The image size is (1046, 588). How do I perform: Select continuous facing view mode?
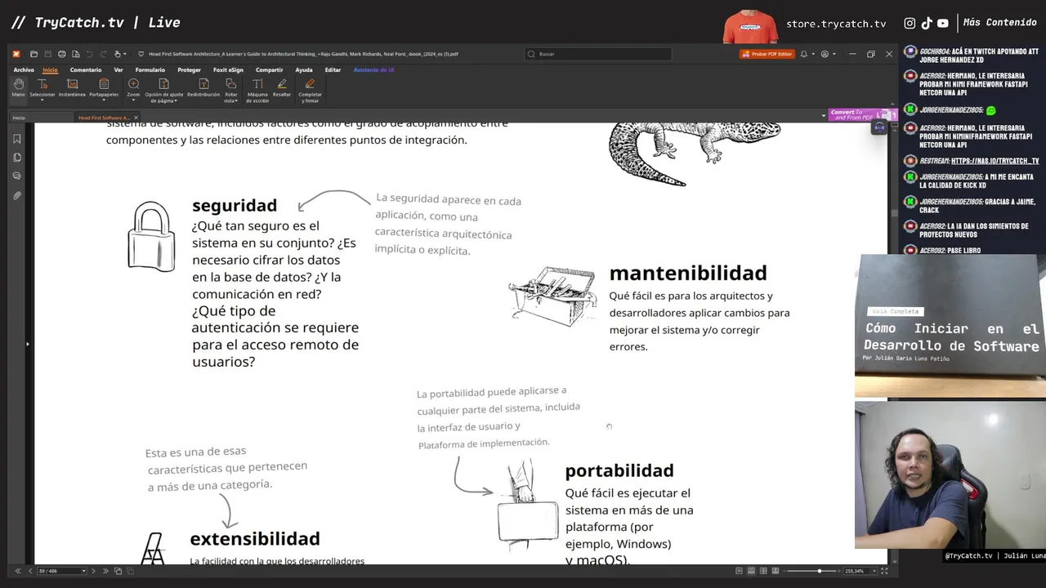tap(776, 571)
